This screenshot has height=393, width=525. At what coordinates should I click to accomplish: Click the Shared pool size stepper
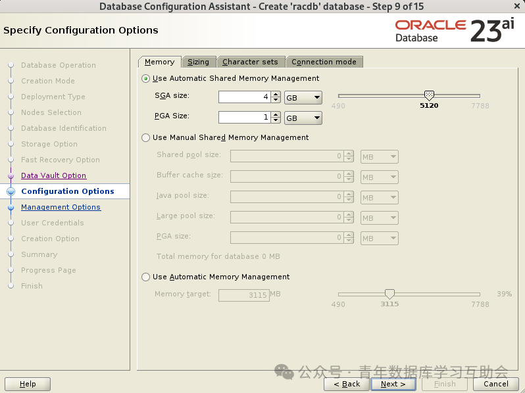click(349, 156)
